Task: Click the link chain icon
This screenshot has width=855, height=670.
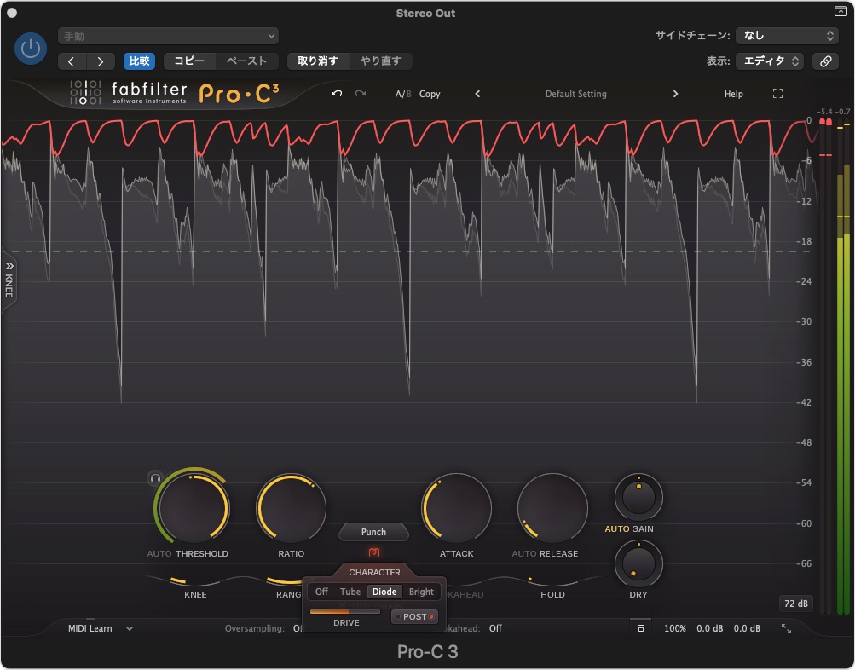Action: click(824, 61)
